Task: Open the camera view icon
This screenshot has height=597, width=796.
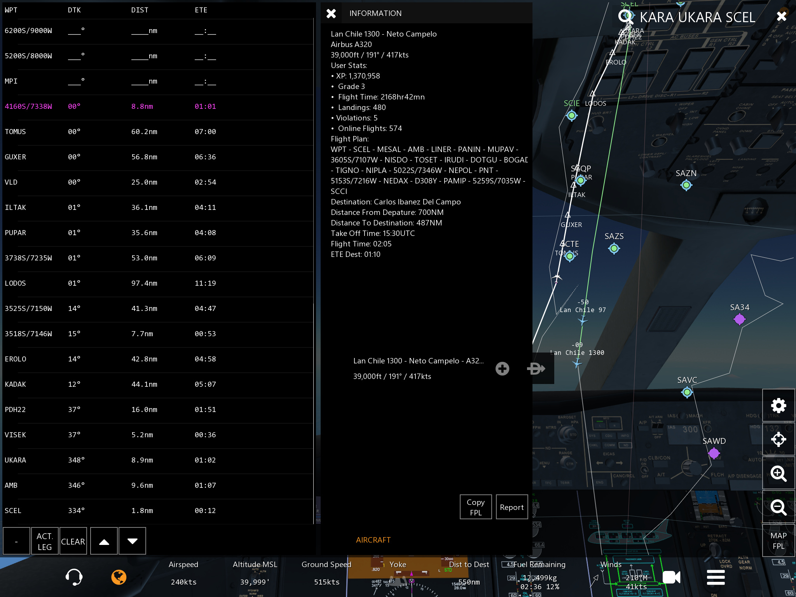Action: pos(671,577)
